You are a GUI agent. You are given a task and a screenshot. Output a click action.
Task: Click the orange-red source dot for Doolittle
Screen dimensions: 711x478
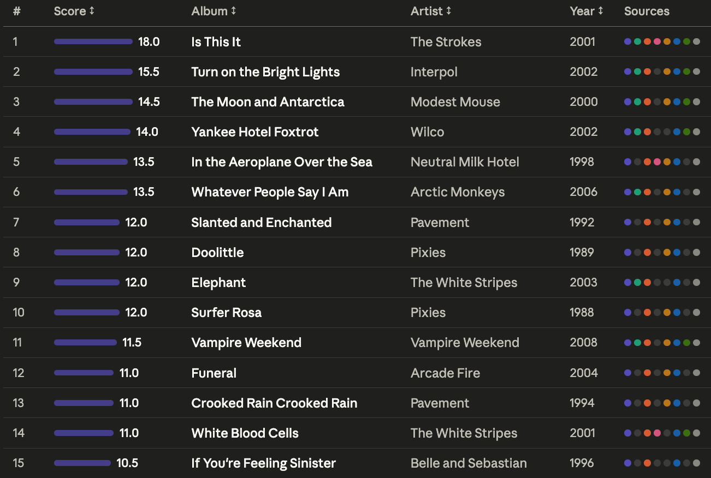pyautogui.click(x=647, y=252)
